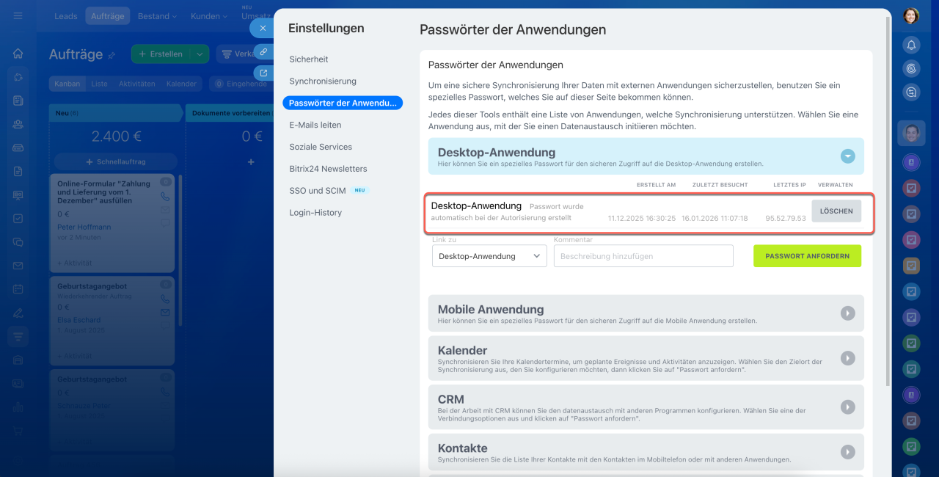Open the Kunden dropdown in top navigation
The image size is (939, 477).
[209, 15]
